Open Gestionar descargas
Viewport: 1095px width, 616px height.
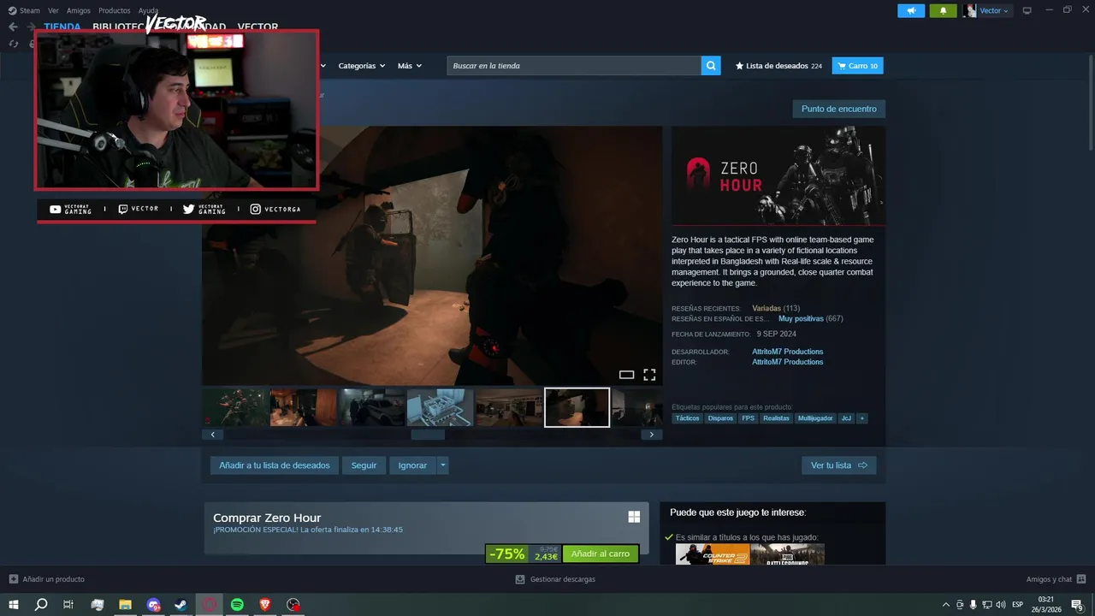coord(555,579)
